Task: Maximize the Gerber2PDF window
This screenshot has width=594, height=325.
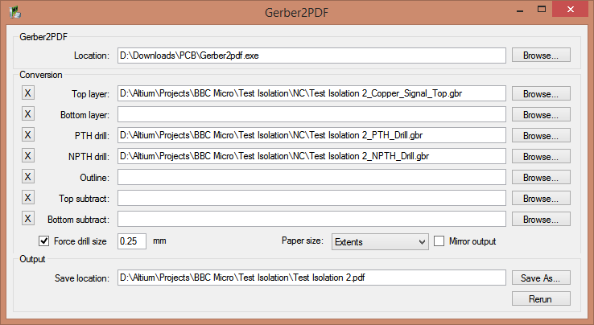Action: click(542, 10)
